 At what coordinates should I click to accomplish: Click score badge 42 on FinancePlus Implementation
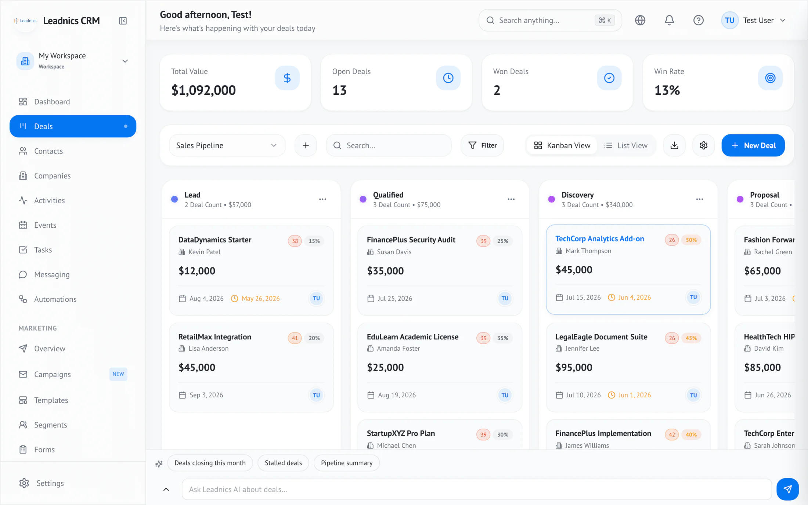pos(672,434)
